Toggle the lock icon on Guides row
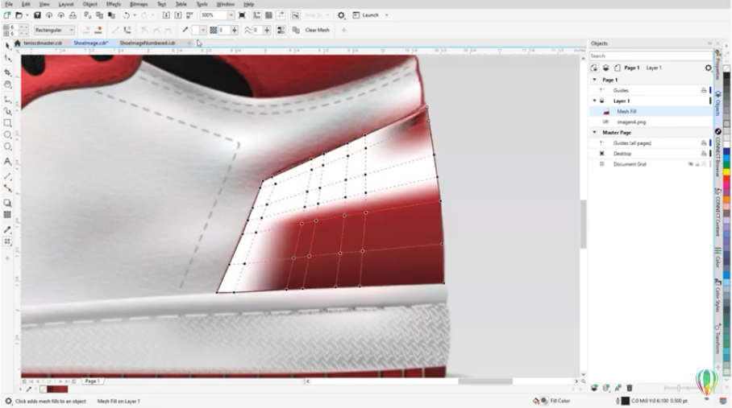 [704, 90]
